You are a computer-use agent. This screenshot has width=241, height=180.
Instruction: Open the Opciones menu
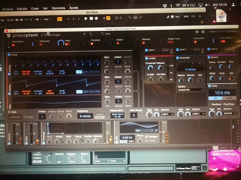click(x=58, y=8)
